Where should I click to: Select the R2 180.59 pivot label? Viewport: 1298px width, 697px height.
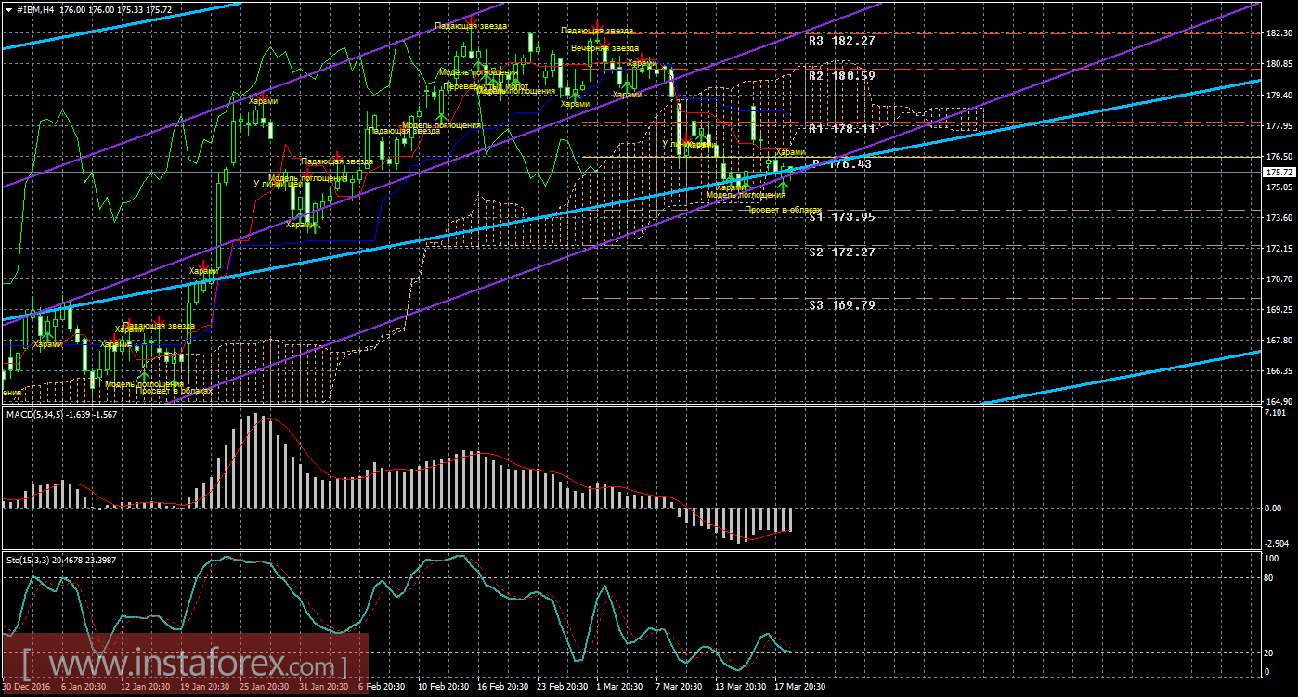841,76
